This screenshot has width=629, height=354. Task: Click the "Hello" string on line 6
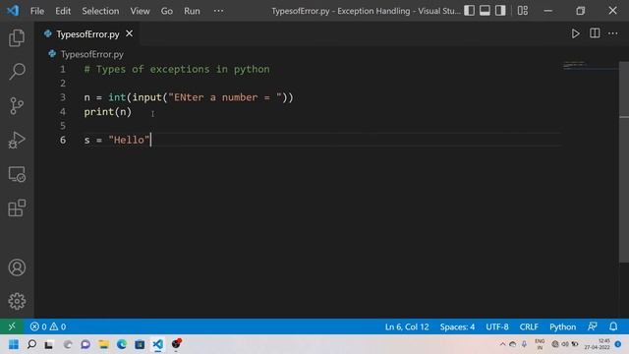(129, 140)
